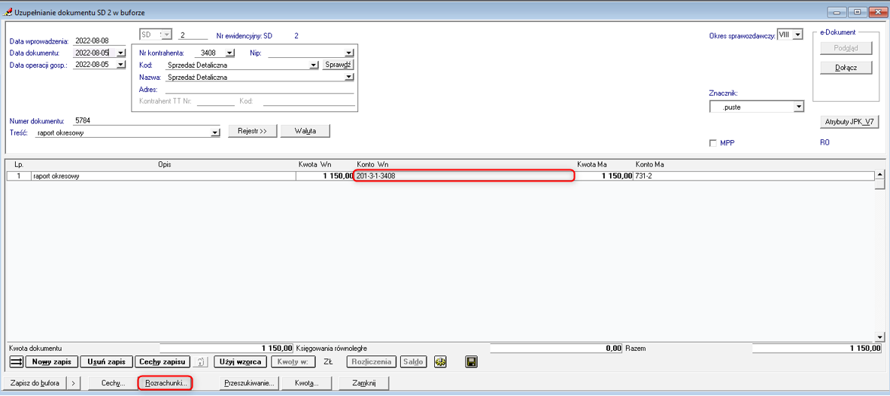The height and width of the screenshot is (396, 890).
Task: Click the Razem total field
Action: [817, 348]
